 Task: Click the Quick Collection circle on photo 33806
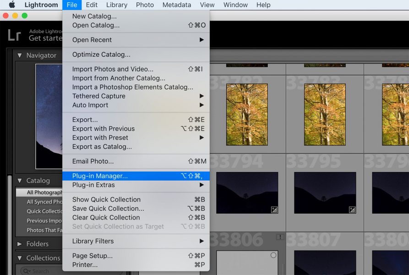[x=273, y=255]
